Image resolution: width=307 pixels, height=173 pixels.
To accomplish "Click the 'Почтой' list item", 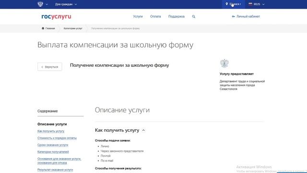I will pyautogui.click(x=106, y=156).
